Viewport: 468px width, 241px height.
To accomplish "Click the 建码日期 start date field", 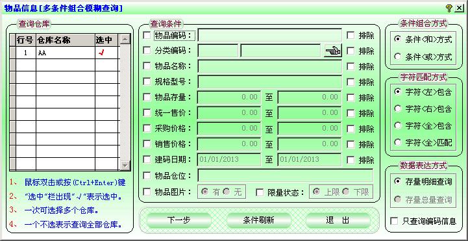I will point(229,159).
